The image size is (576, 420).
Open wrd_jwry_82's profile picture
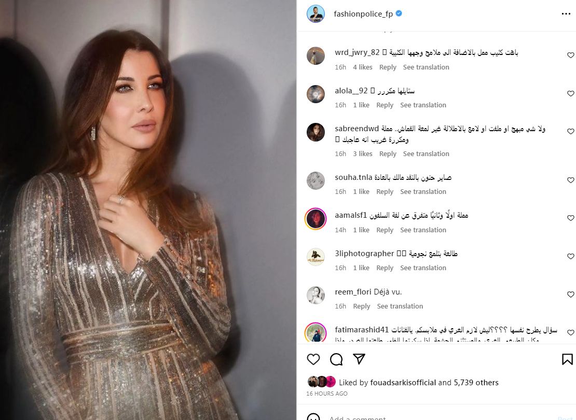click(316, 56)
